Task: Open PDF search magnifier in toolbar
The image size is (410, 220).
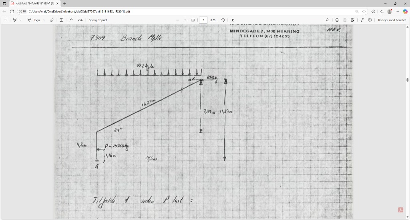Action: 327,20
